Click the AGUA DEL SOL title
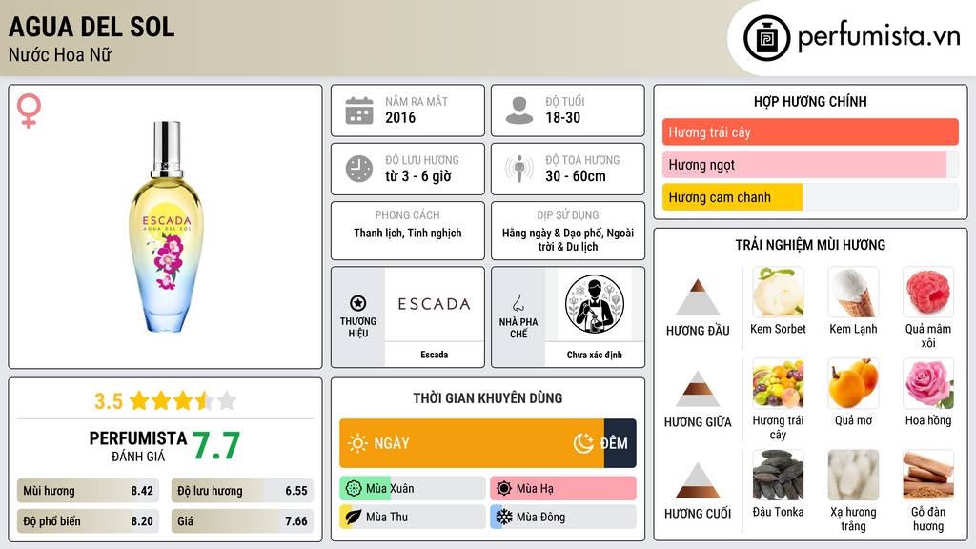Image resolution: width=976 pixels, height=549 pixels. (x=91, y=27)
